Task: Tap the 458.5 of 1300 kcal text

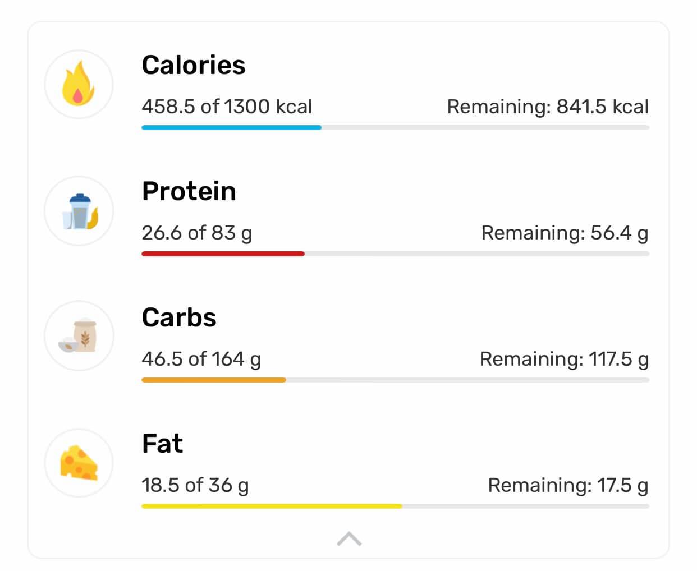Action: (227, 107)
